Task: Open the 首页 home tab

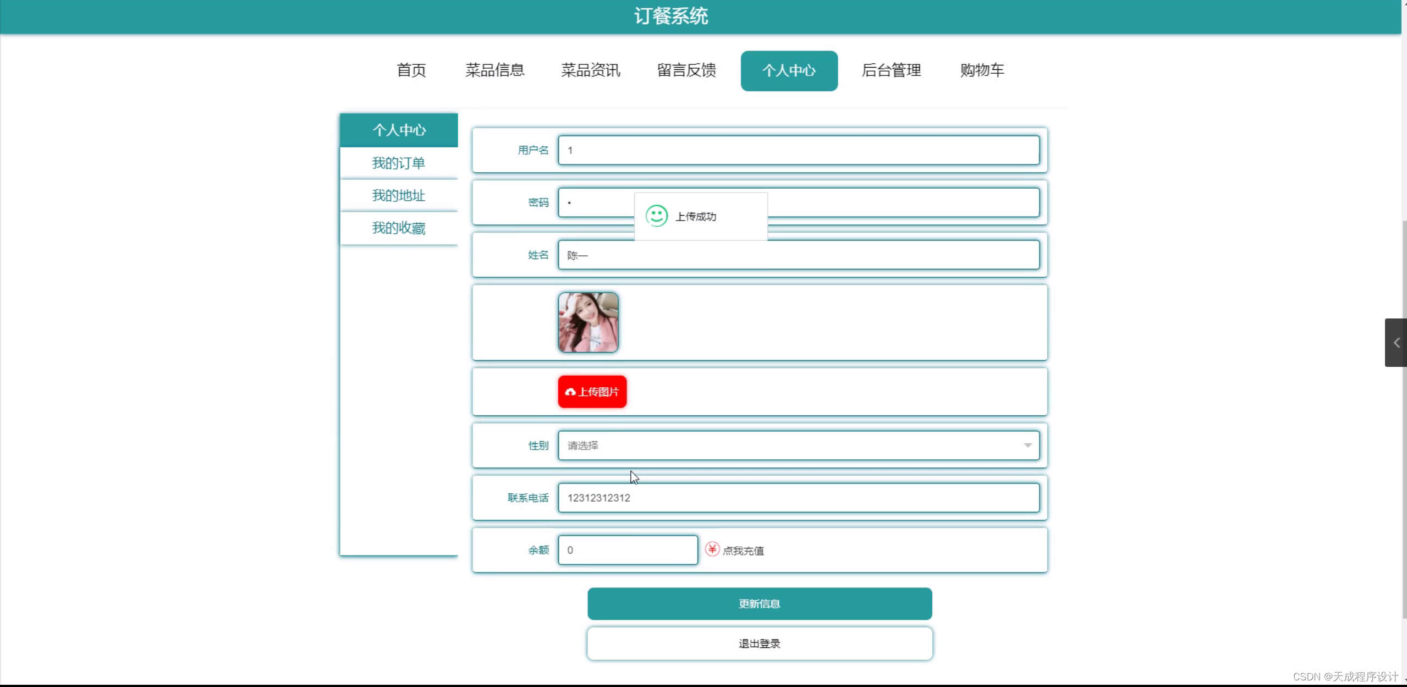Action: (411, 70)
